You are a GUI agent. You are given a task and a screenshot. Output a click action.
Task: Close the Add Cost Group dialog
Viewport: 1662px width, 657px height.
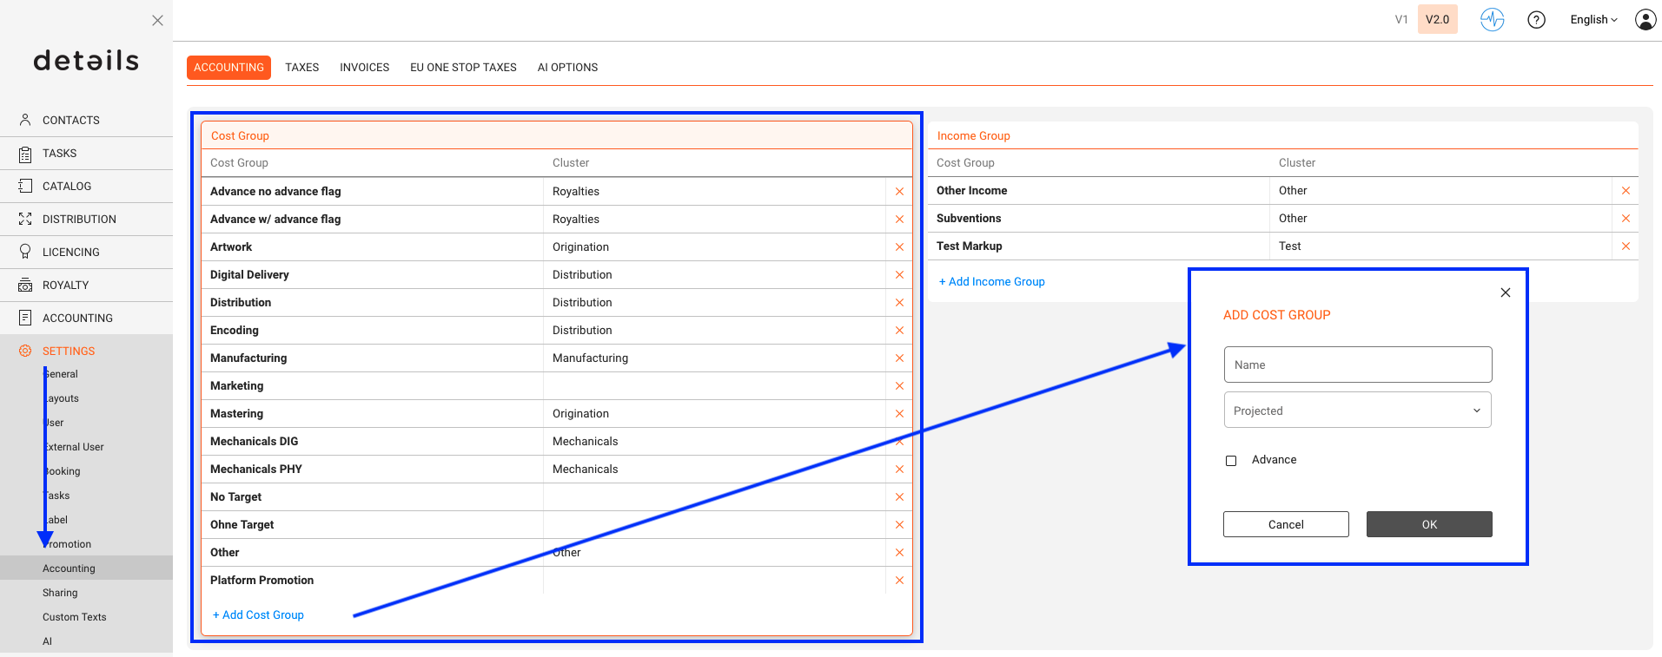pyautogui.click(x=1506, y=292)
